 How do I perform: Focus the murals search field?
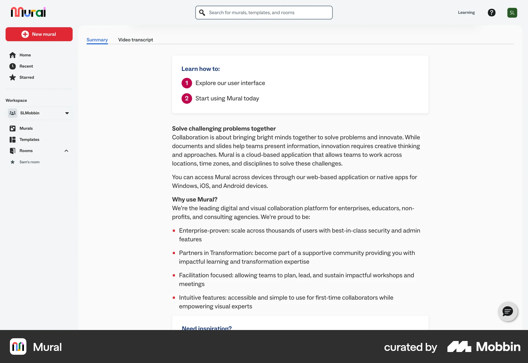[268, 13]
